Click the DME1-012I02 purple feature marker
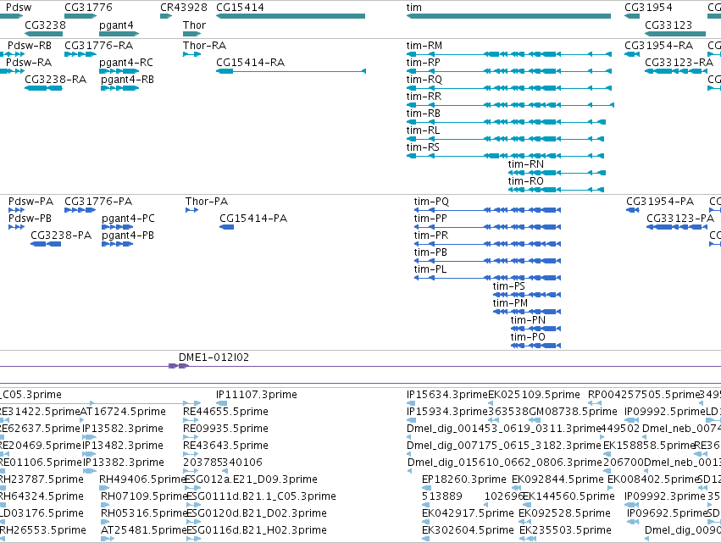The image size is (721, 543). (x=179, y=366)
